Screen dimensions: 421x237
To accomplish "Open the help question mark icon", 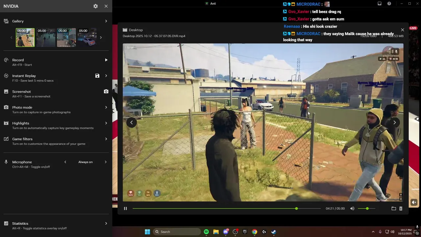I will click(389, 4).
